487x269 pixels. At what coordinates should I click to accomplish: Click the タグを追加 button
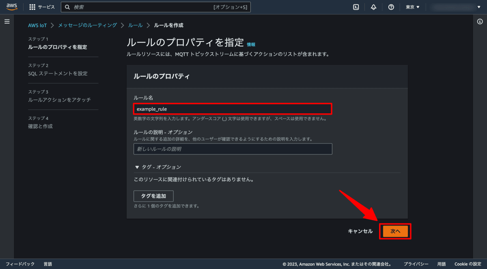point(153,196)
